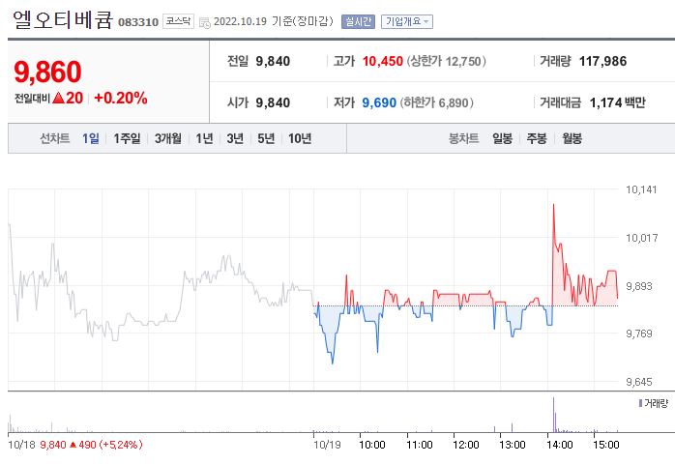This screenshot has width=675, height=464.
Task: Switch to the 1년 chart period
Action: [x=204, y=138]
